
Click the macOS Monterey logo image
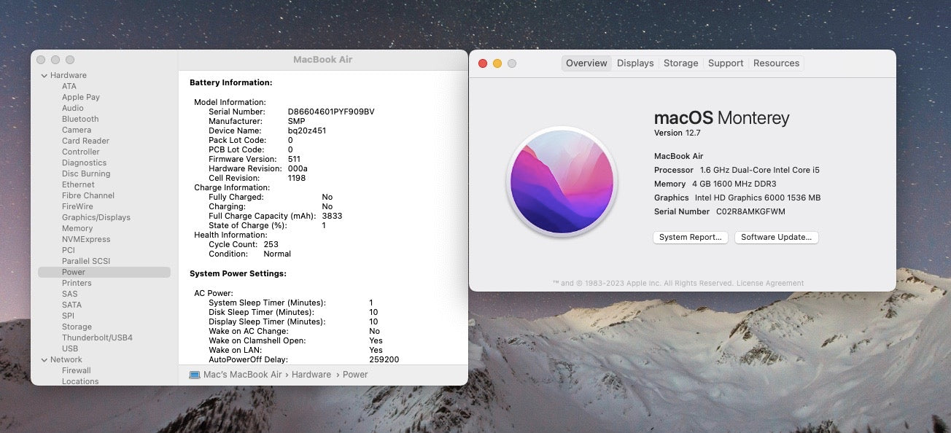(x=561, y=181)
